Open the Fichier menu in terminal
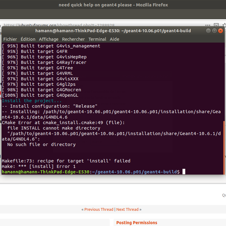The height and width of the screenshot is (226, 226). (x=10, y=39)
